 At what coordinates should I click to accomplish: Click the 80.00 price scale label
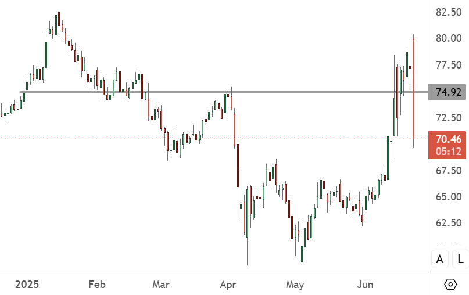[x=448, y=38]
